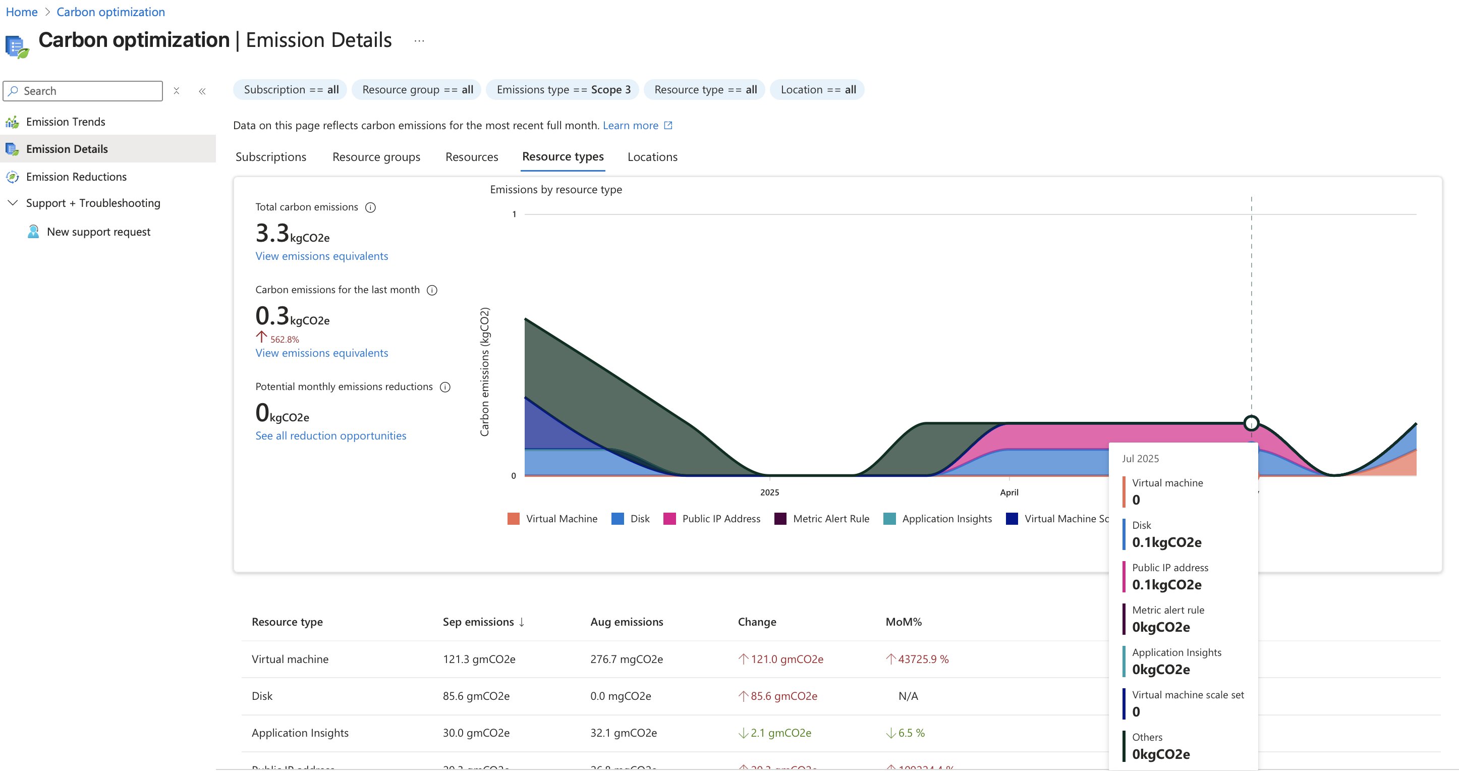This screenshot has width=1459, height=771.
Task: Switch to the Locations tab
Action: click(652, 157)
